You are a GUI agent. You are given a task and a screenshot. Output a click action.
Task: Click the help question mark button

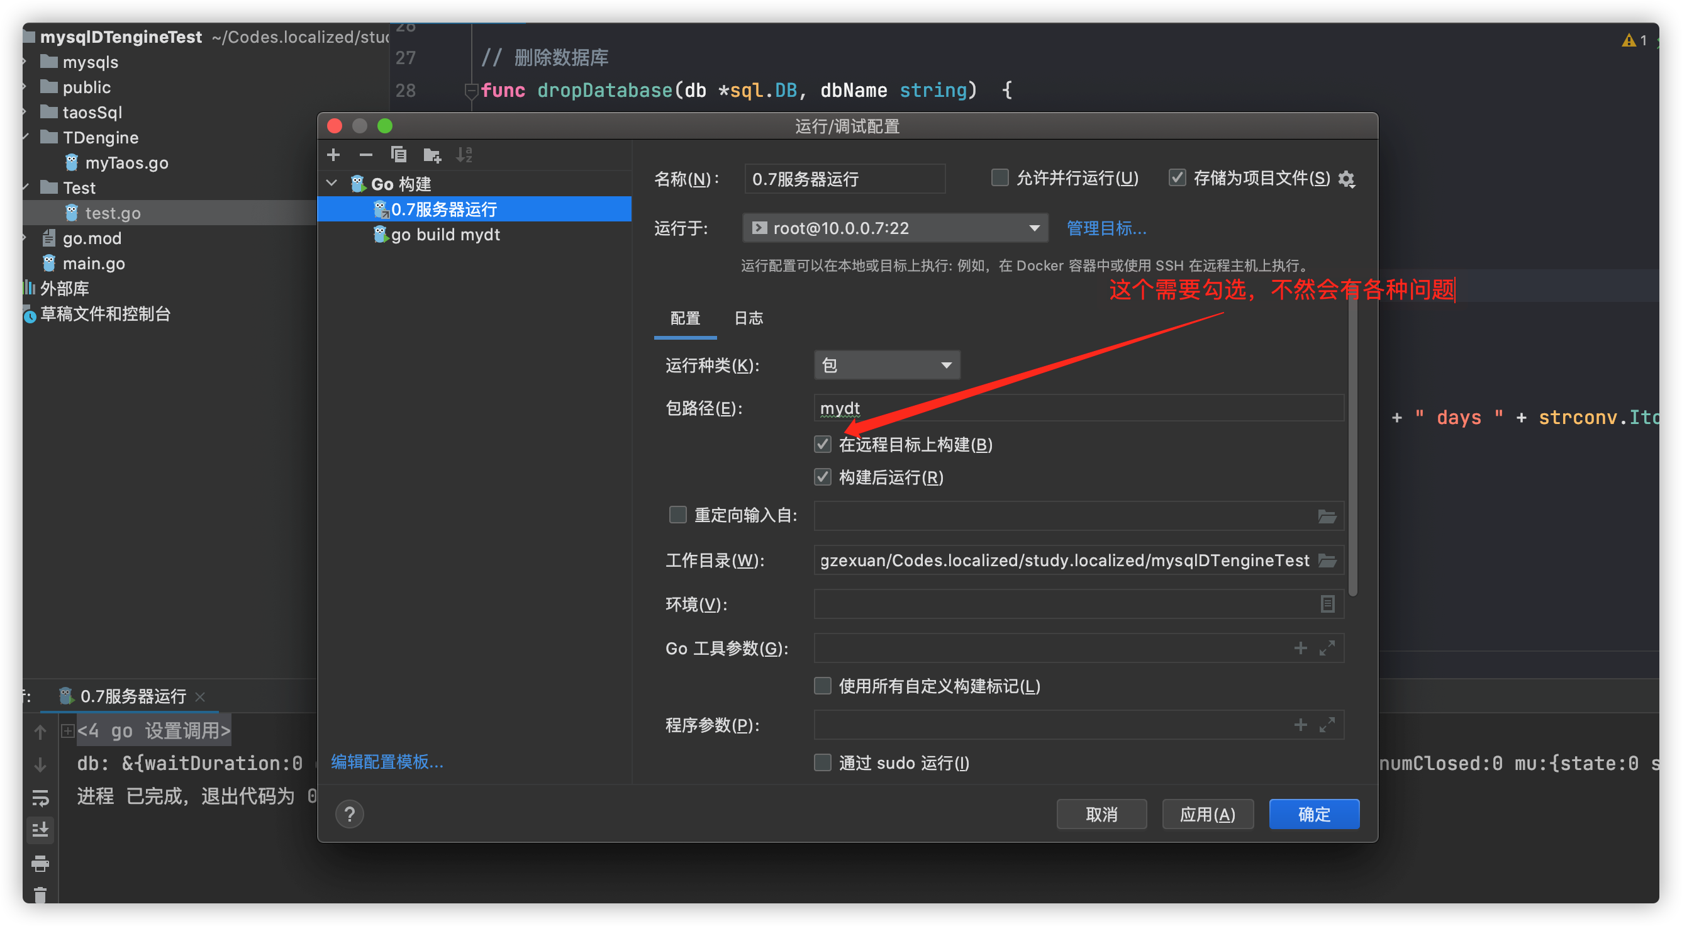pyautogui.click(x=349, y=813)
